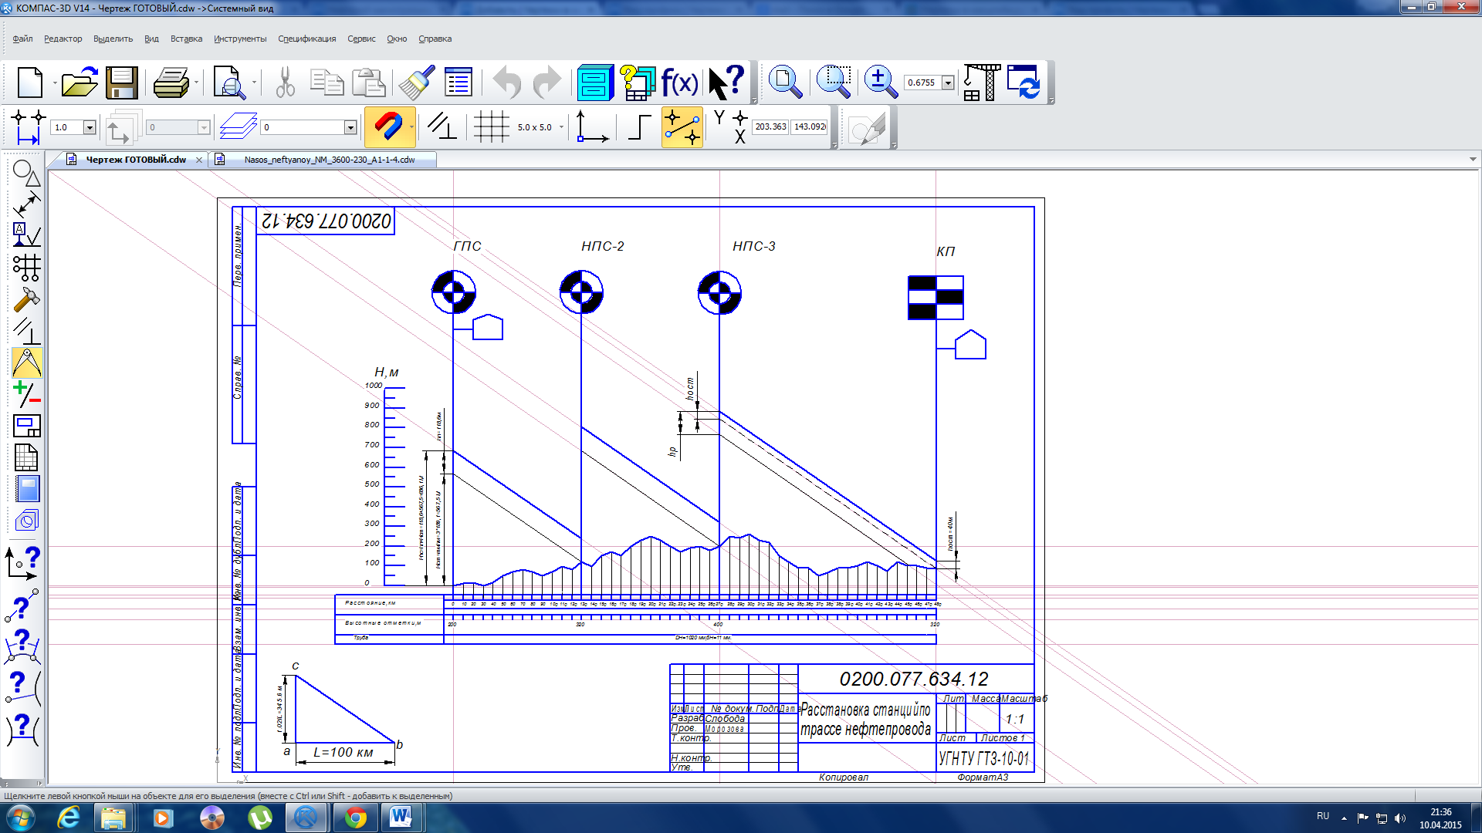
Task: Open the document tabs list arrow
Action: (1473, 160)
